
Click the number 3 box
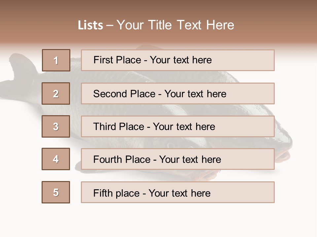pyautogui.click(x=56, y=126)
